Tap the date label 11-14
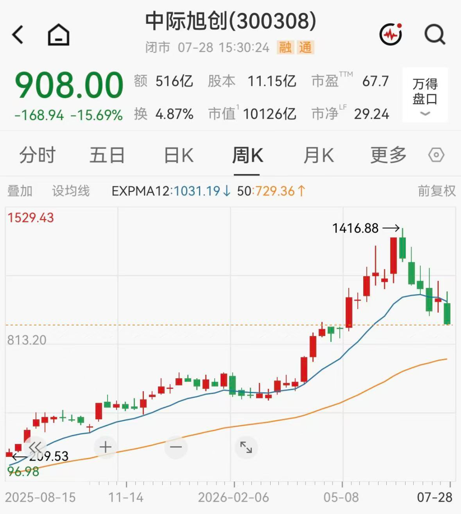The width and height of the screenshot is (461, 514). tap(126, 497)
